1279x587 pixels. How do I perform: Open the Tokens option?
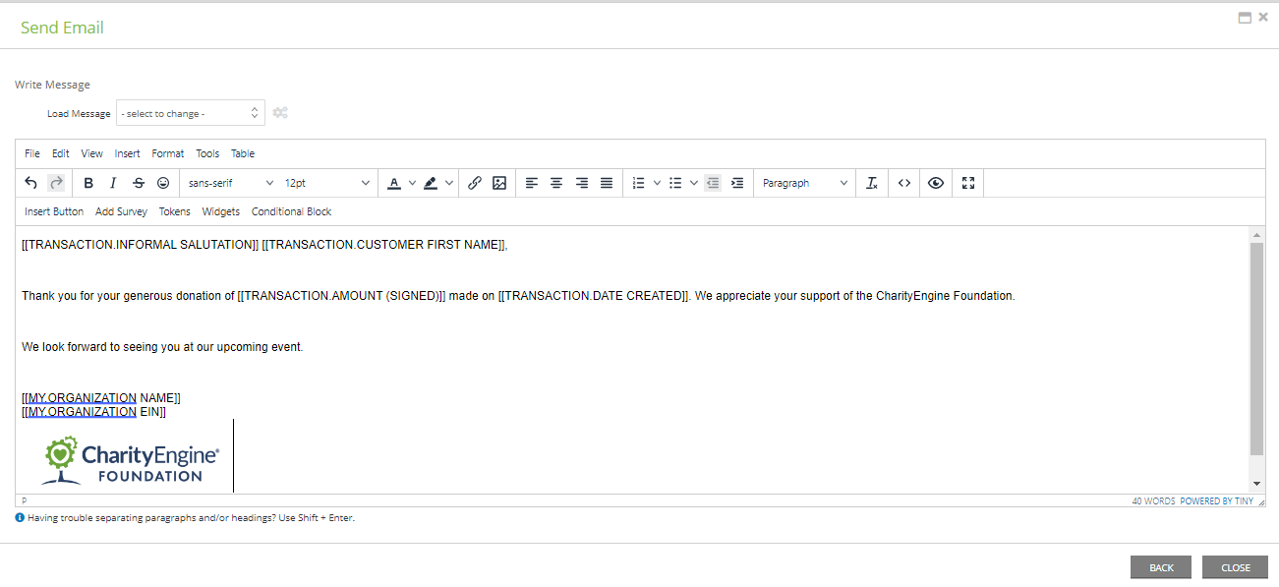[175, 211]
